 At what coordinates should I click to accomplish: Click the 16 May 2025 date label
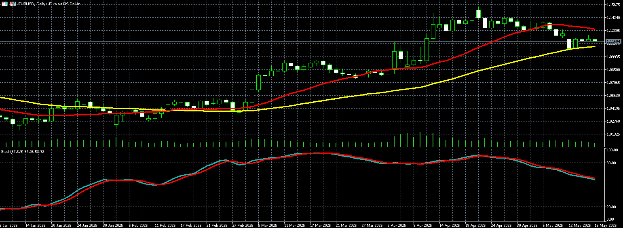(x=605, y=225)
